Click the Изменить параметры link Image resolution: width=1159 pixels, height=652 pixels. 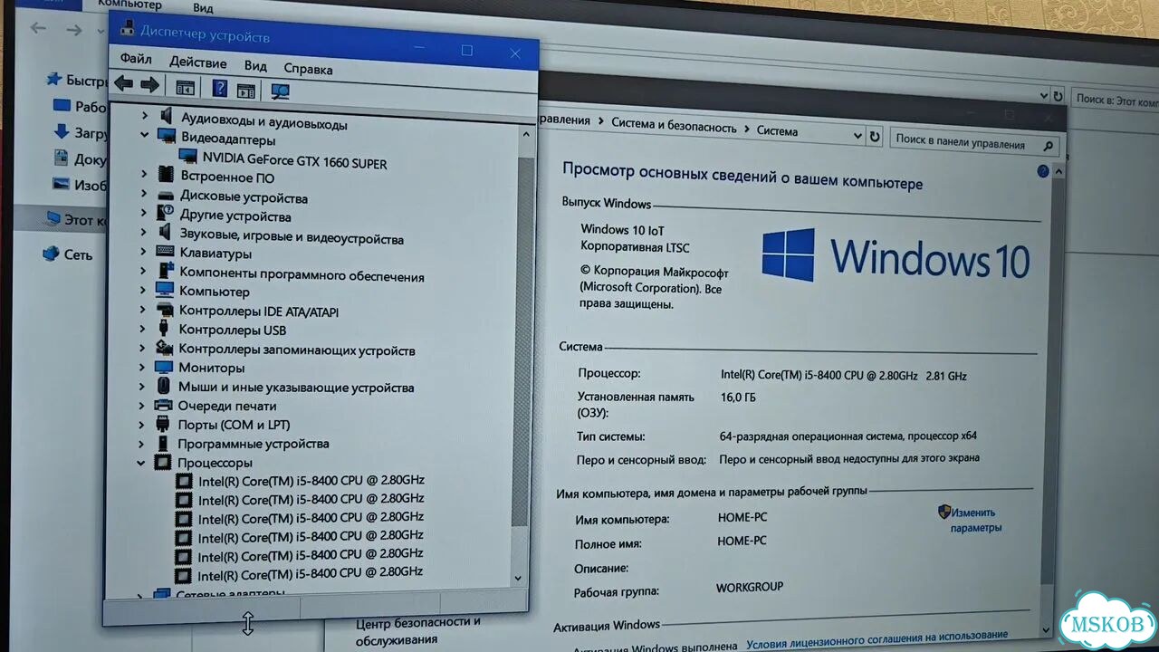(975, 519)
